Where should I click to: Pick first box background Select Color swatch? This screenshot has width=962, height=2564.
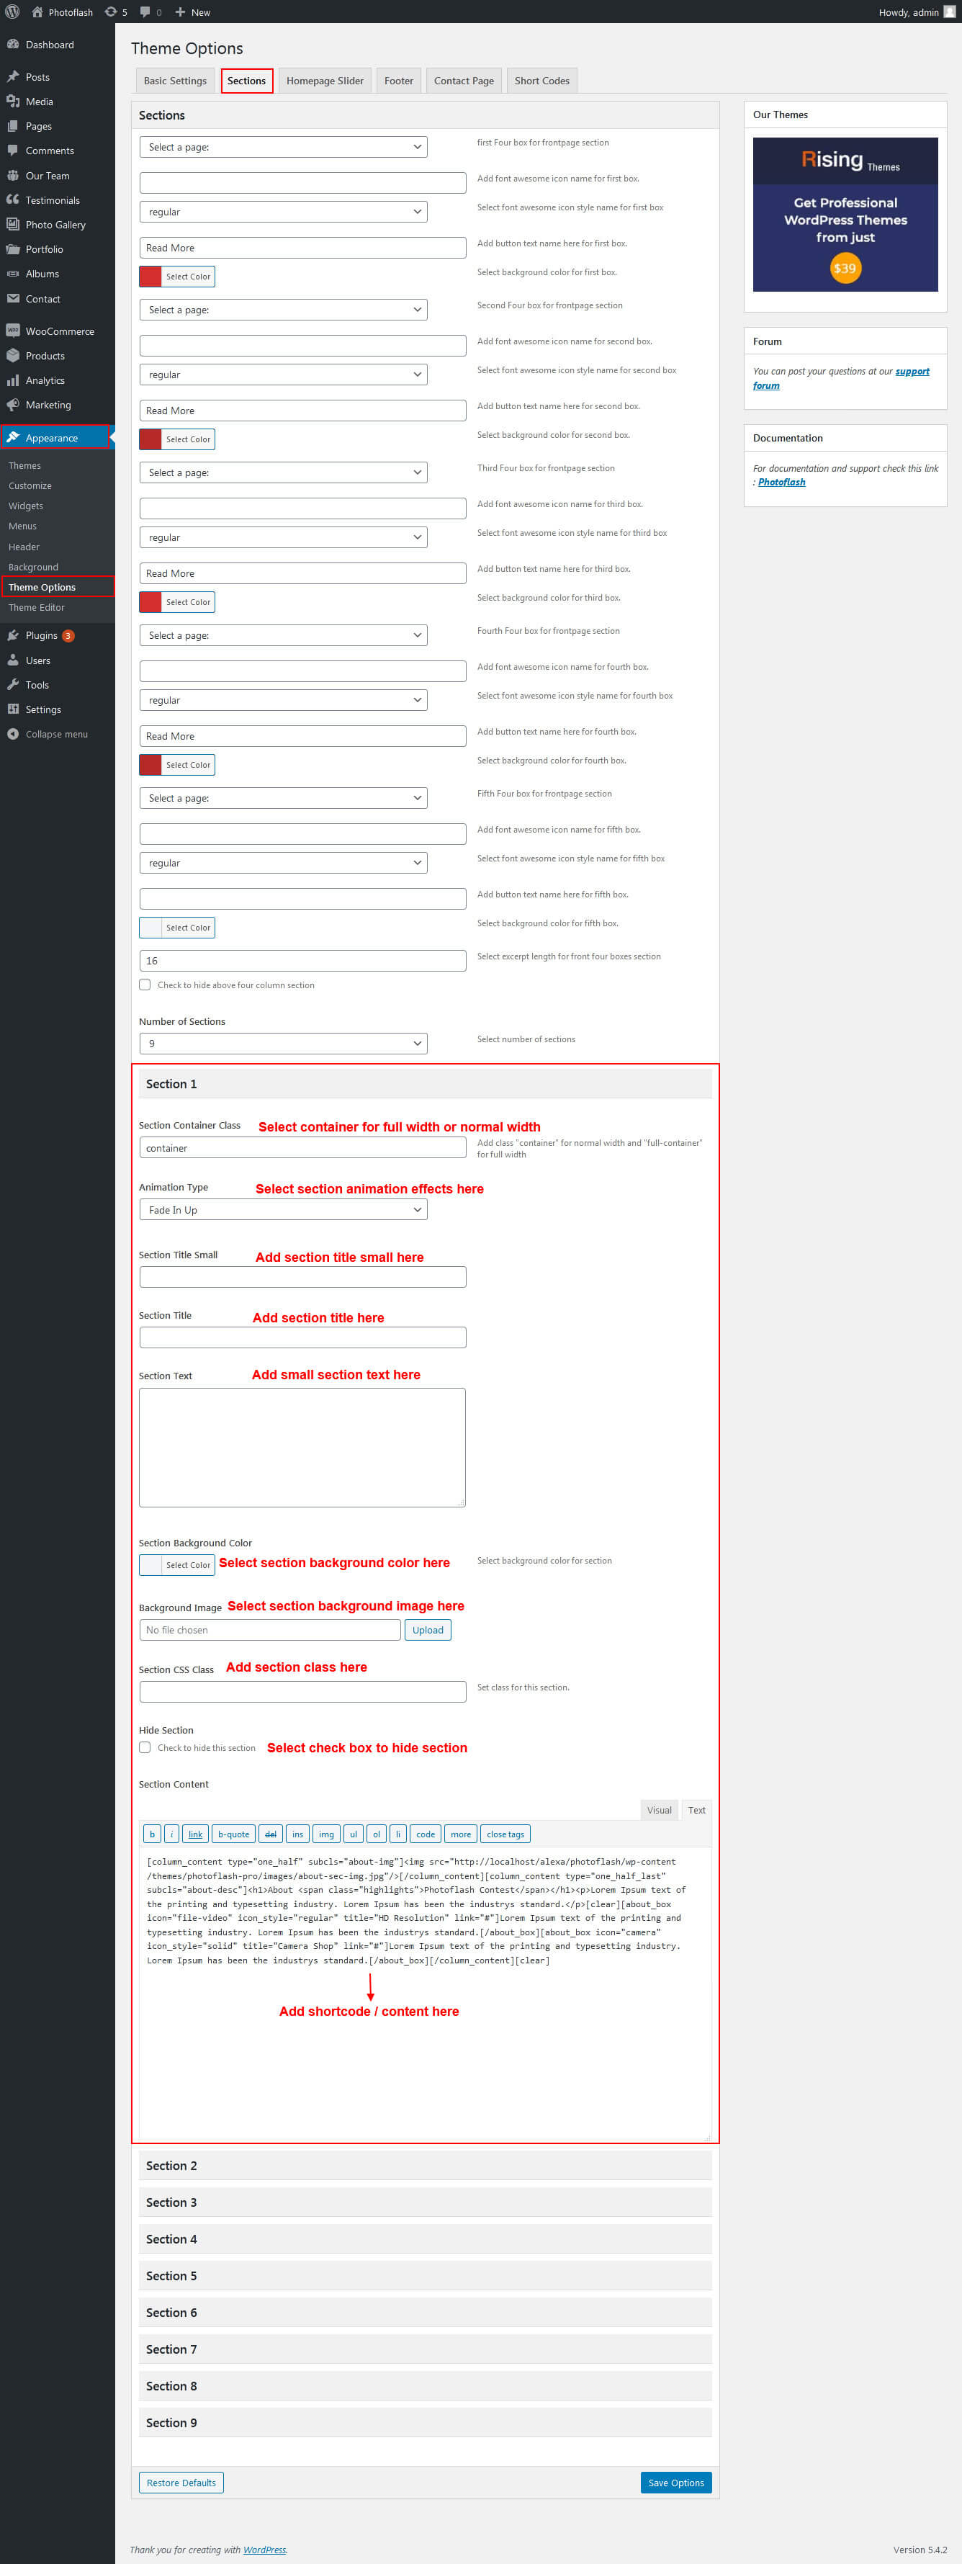click(x=177, y=277)
